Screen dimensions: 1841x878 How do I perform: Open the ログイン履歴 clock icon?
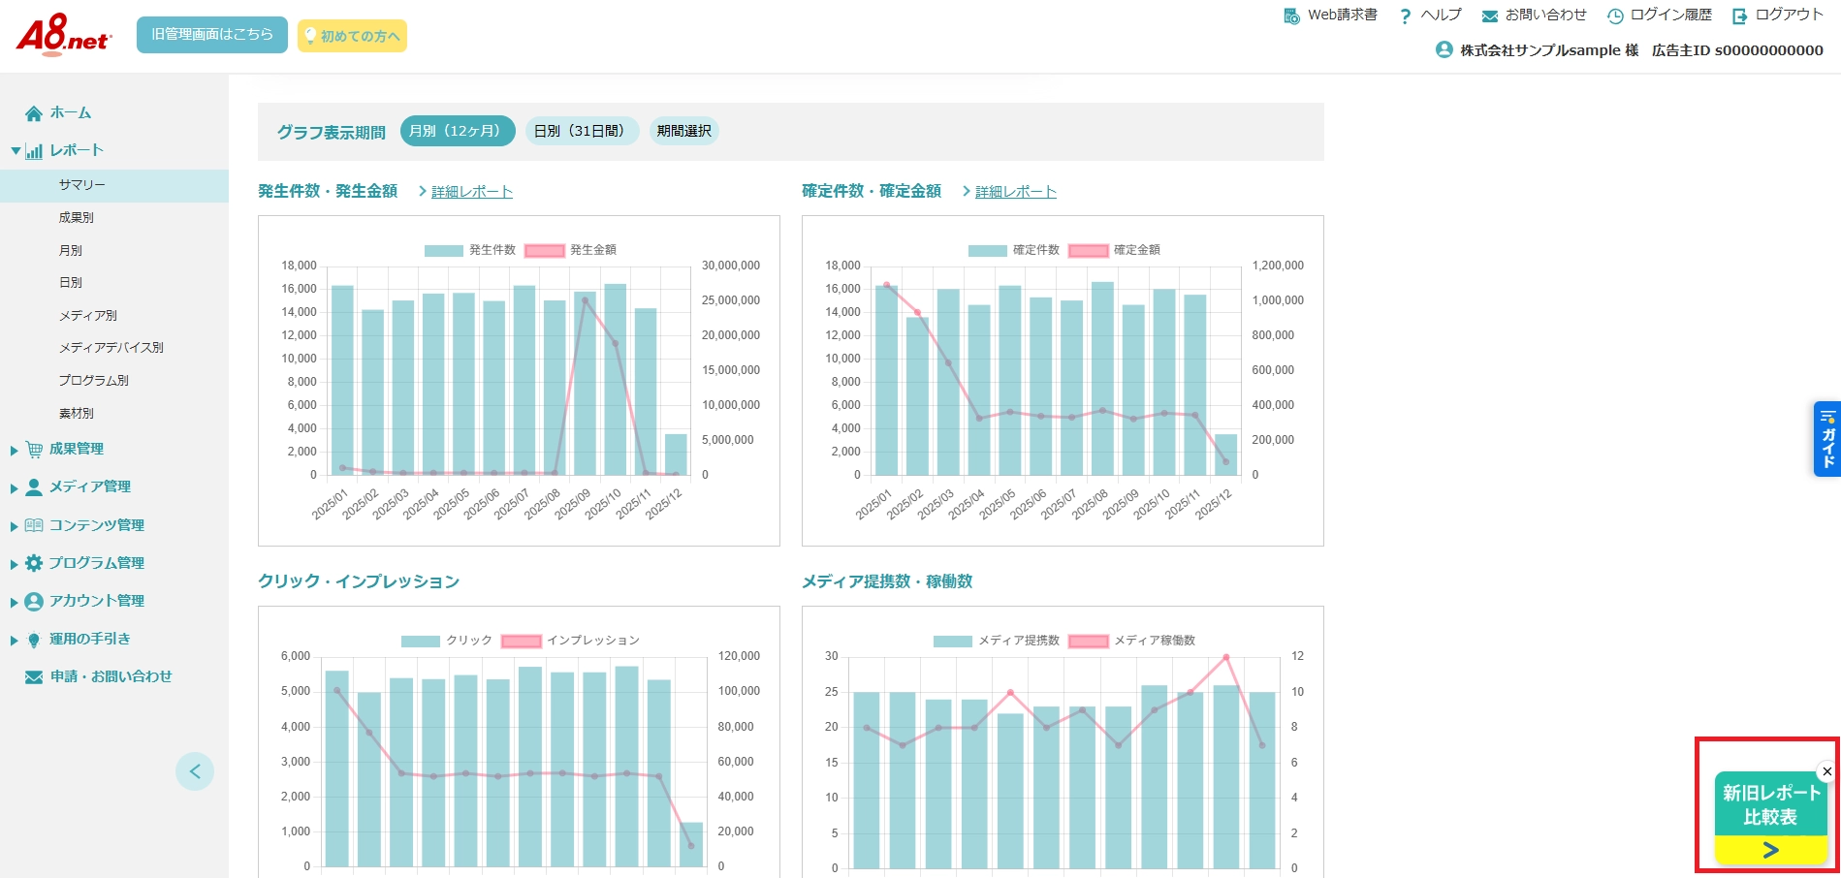1615,16
